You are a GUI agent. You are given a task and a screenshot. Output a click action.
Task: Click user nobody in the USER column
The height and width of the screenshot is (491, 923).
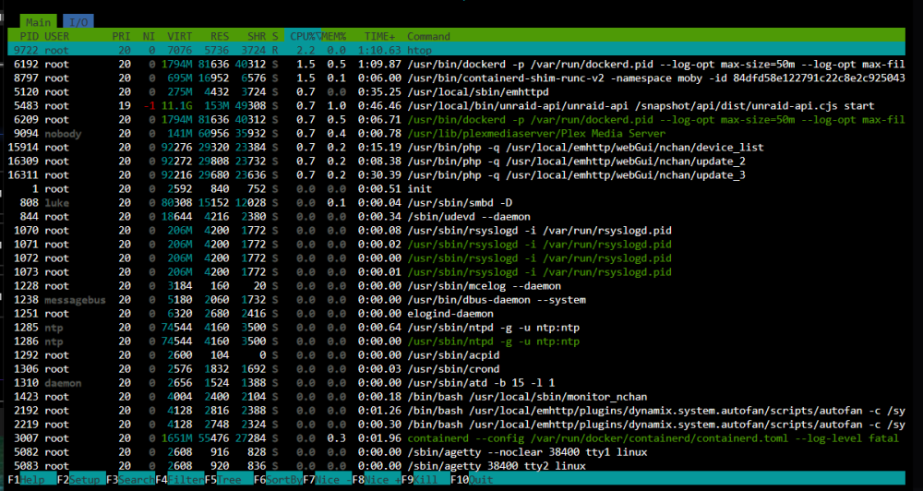(63, 134)
